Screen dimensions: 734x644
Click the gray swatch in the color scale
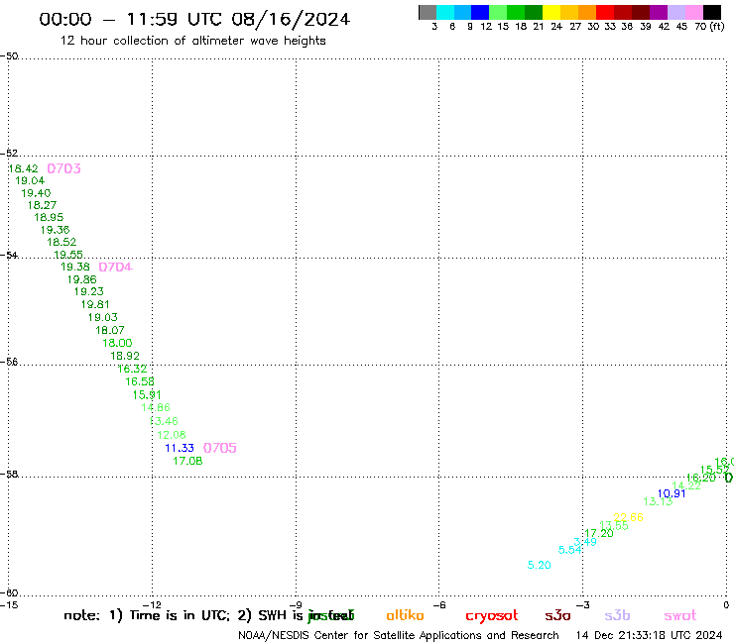tap(428, 12)
